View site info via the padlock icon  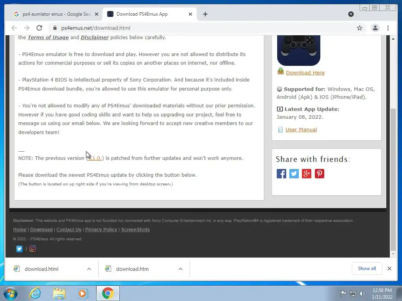(55, 28)
